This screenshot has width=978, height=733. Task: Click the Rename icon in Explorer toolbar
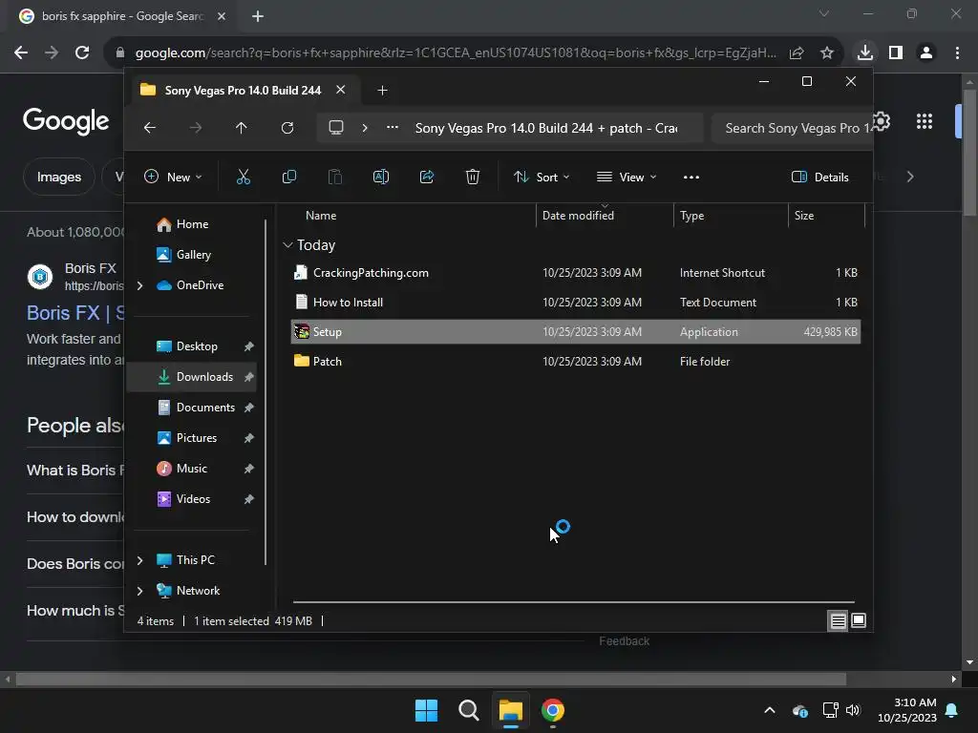(380, 177)
